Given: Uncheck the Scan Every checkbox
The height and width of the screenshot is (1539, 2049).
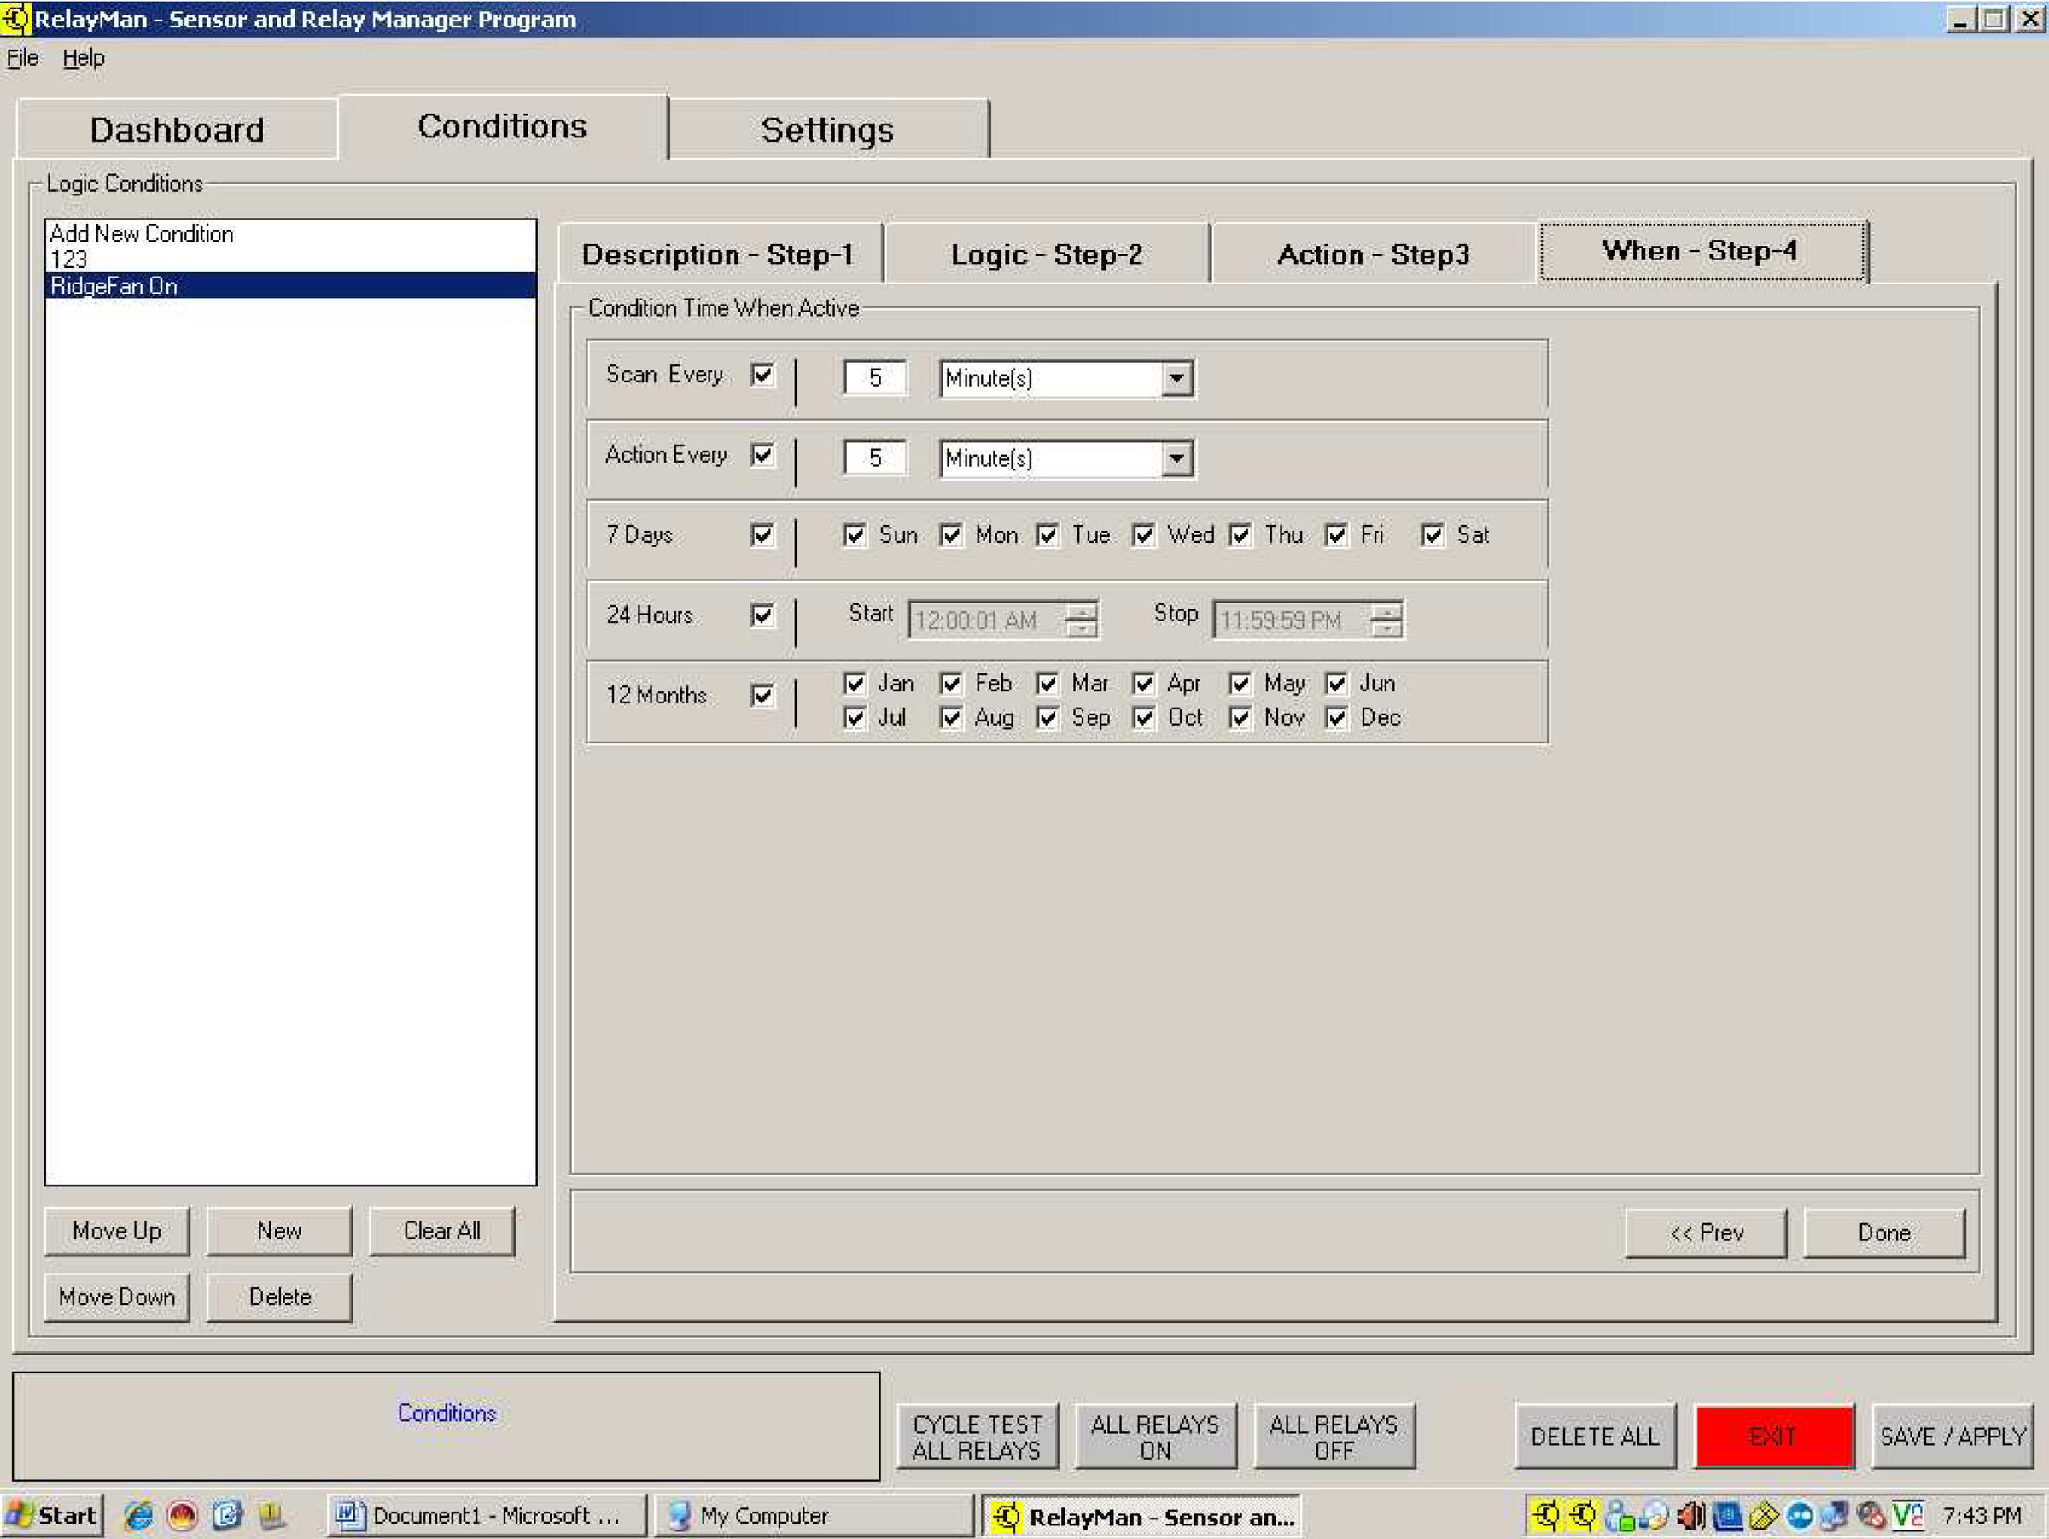Looking at the screenshot, I should [x=762, y=375].
